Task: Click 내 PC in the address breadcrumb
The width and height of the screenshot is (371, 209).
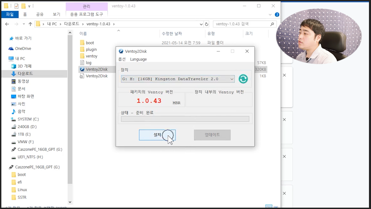Action: pos(52,24)
